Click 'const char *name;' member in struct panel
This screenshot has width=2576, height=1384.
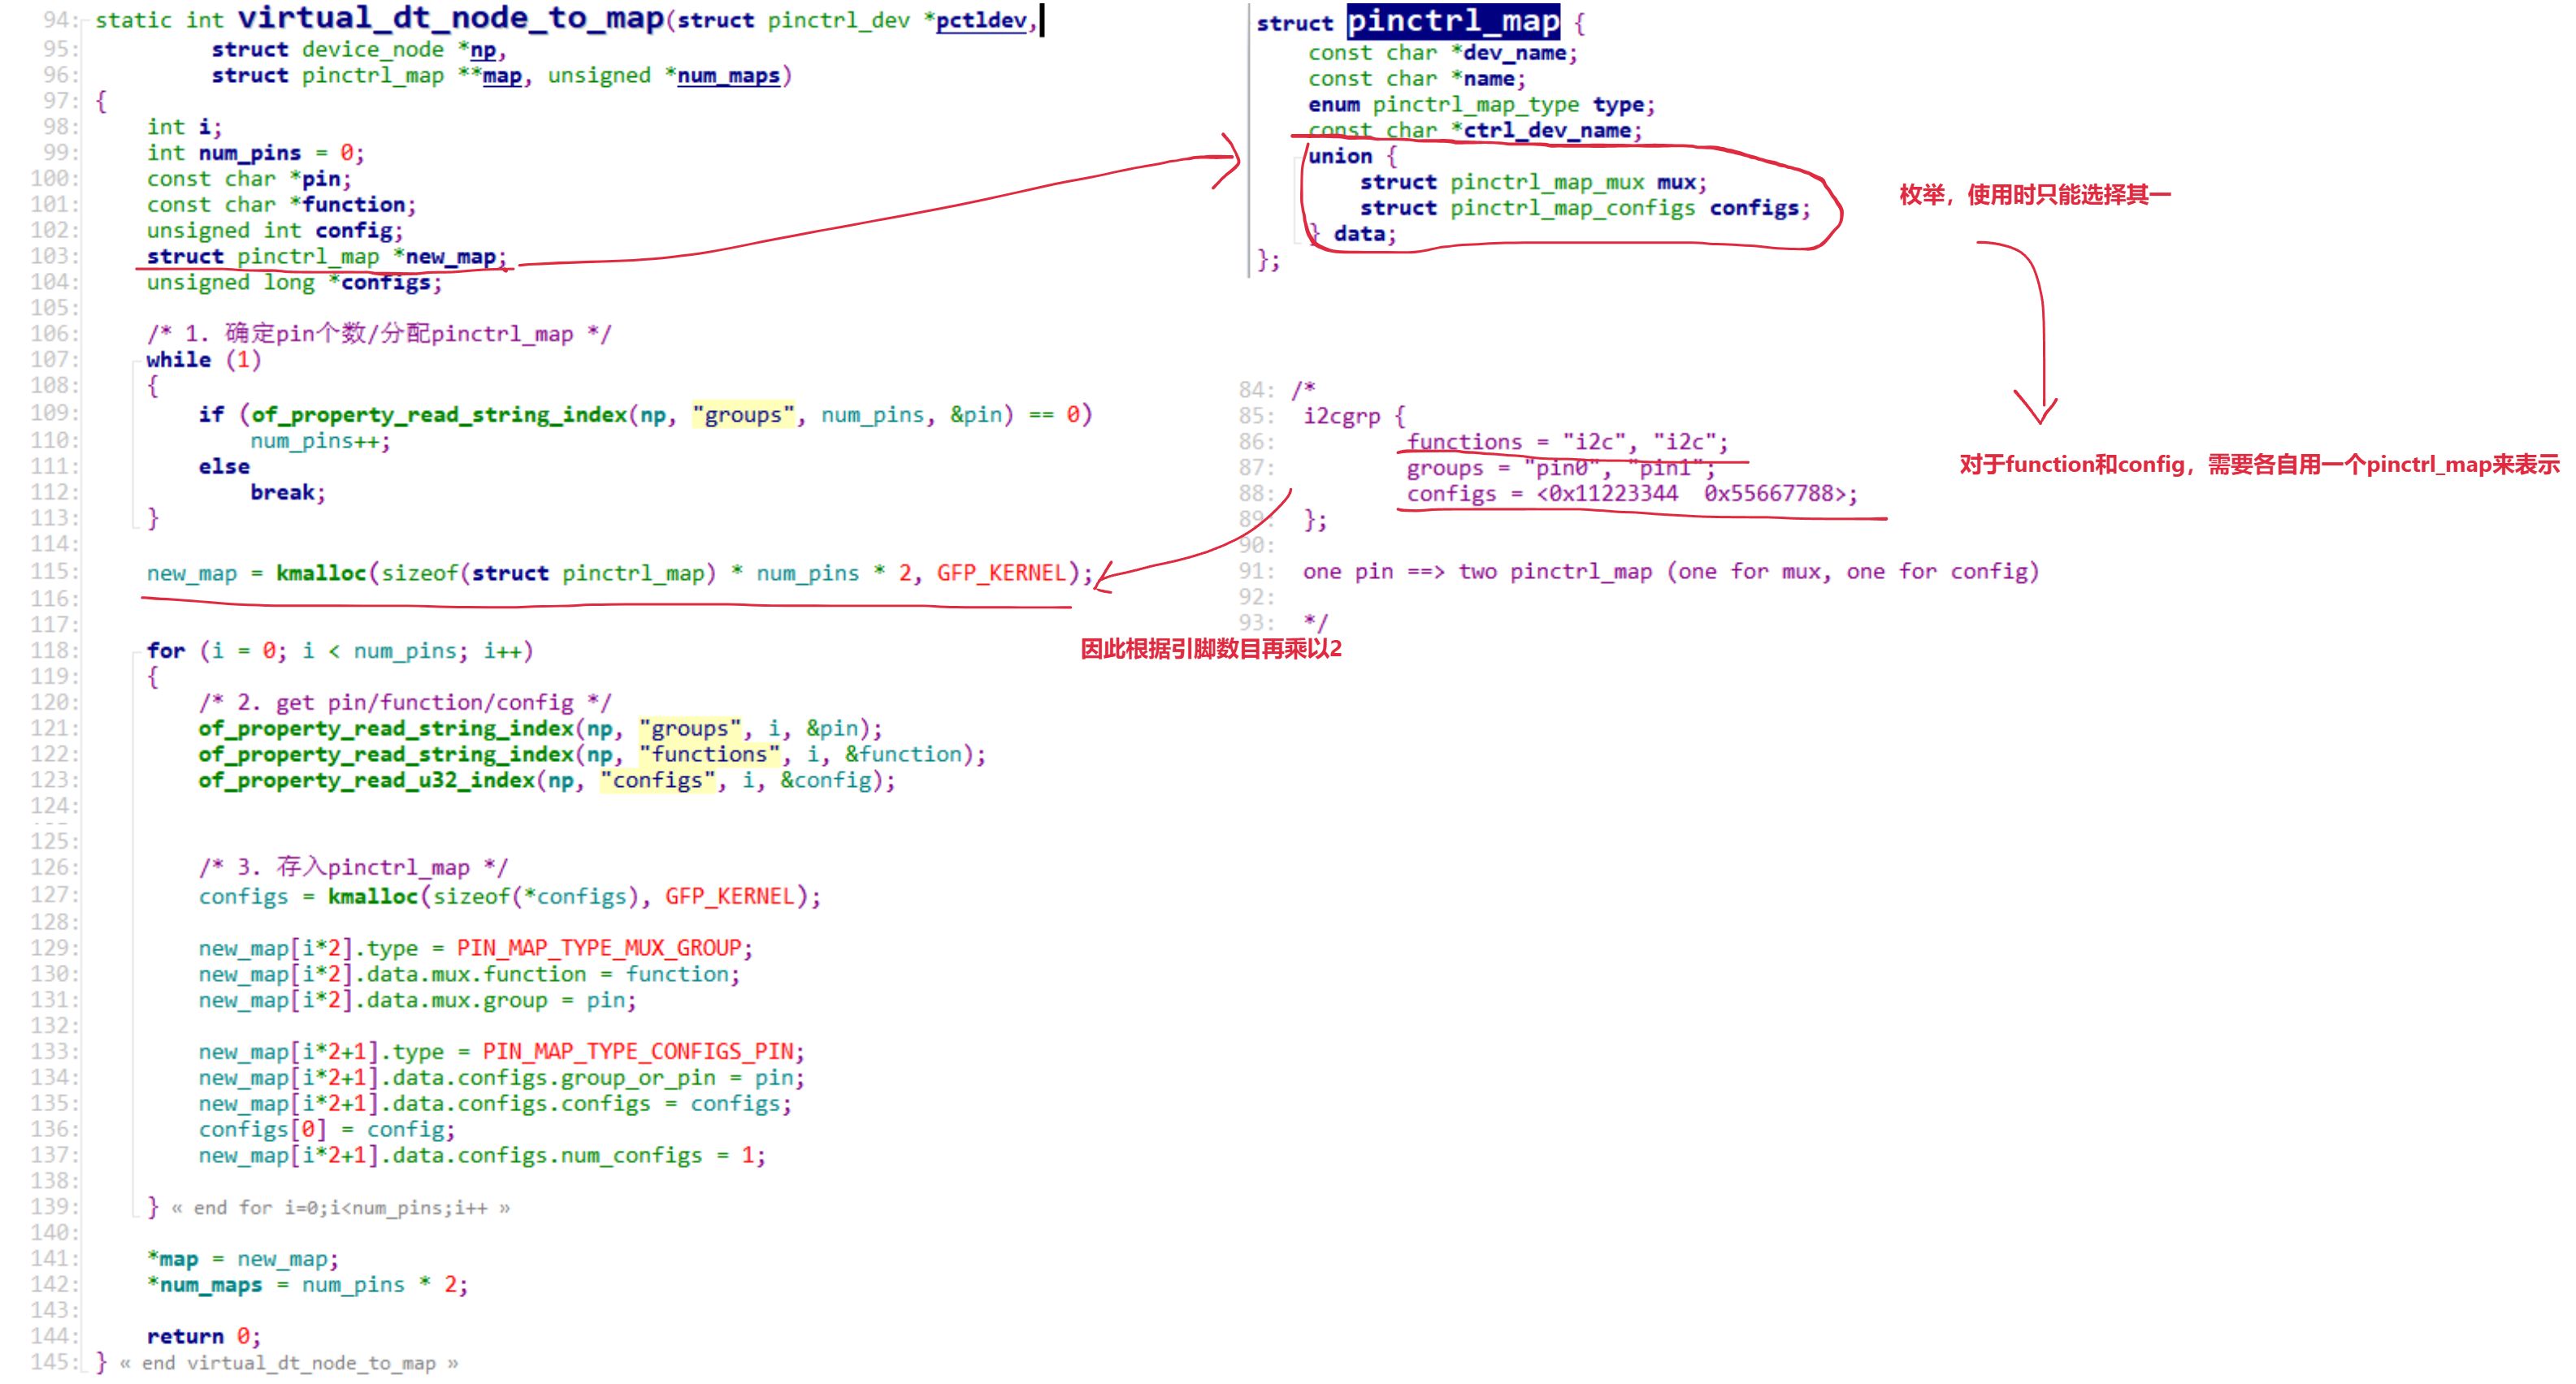click(1417, 79)
